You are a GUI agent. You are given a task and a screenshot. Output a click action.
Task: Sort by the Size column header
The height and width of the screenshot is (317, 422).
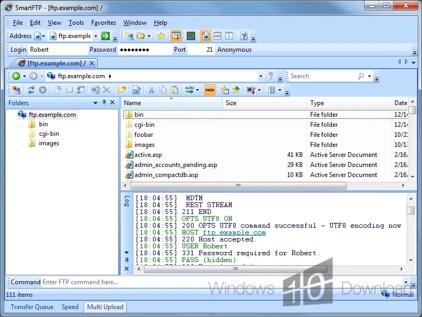pos(265,103)
